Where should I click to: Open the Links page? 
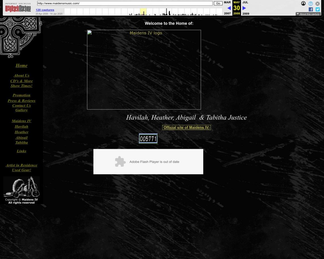(x=22, y=151)
